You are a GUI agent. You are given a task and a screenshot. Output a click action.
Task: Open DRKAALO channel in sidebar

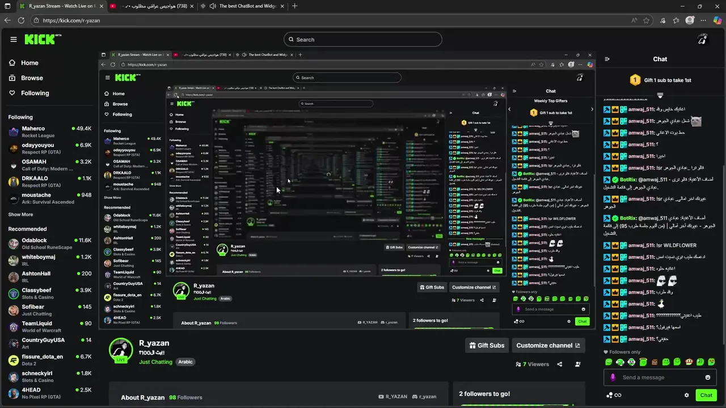(x=50, y=181)
